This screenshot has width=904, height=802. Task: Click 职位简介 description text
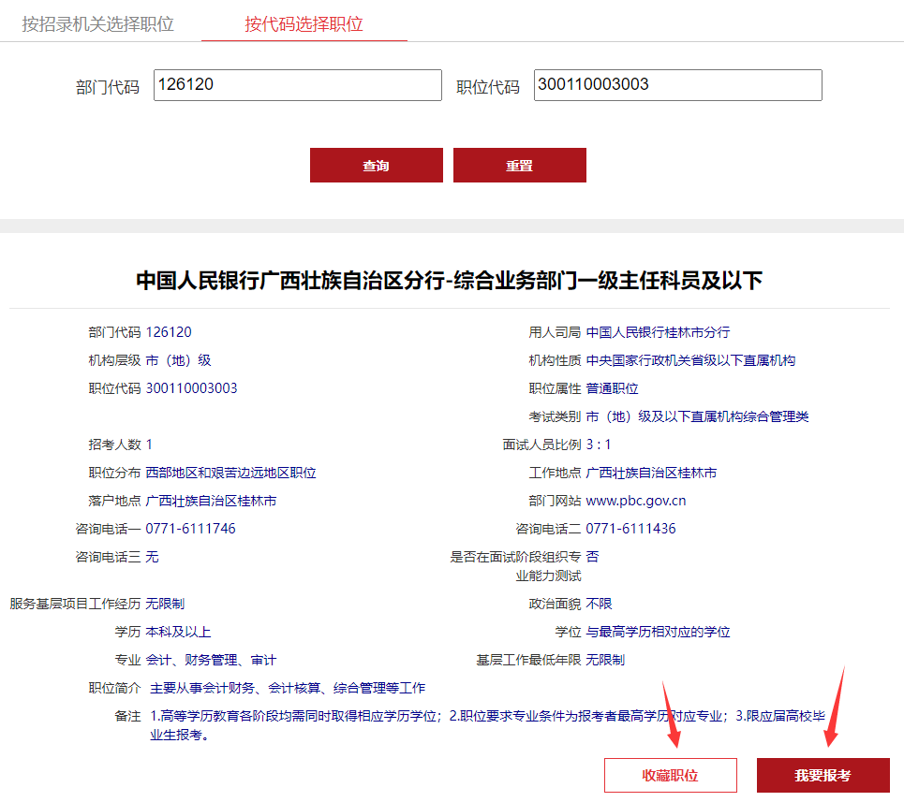pos(288,688)
